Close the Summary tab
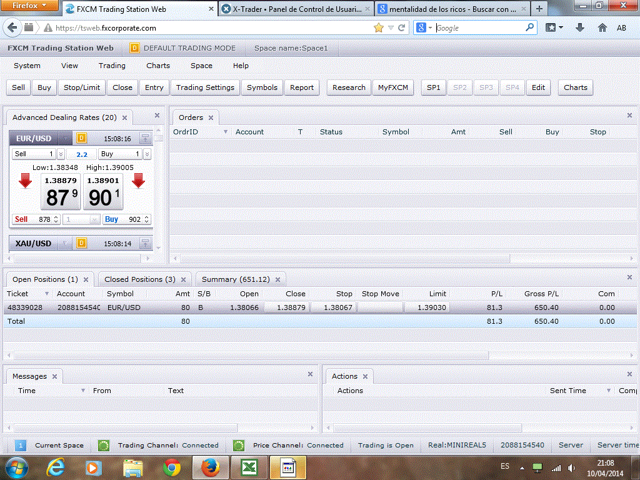This screenshot has height=480, width=640. (x=277, y=279)
